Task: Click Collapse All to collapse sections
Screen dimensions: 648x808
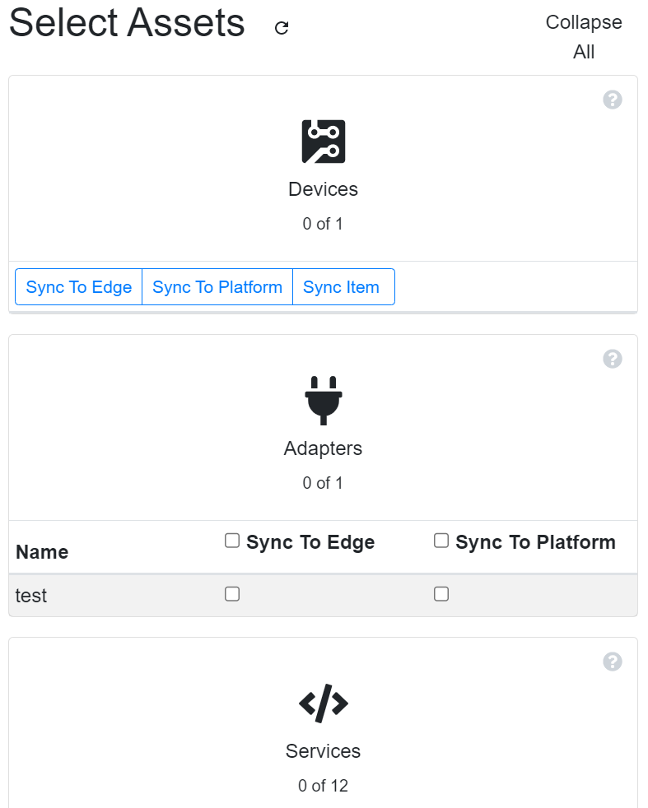Action: tap(583, 37)
